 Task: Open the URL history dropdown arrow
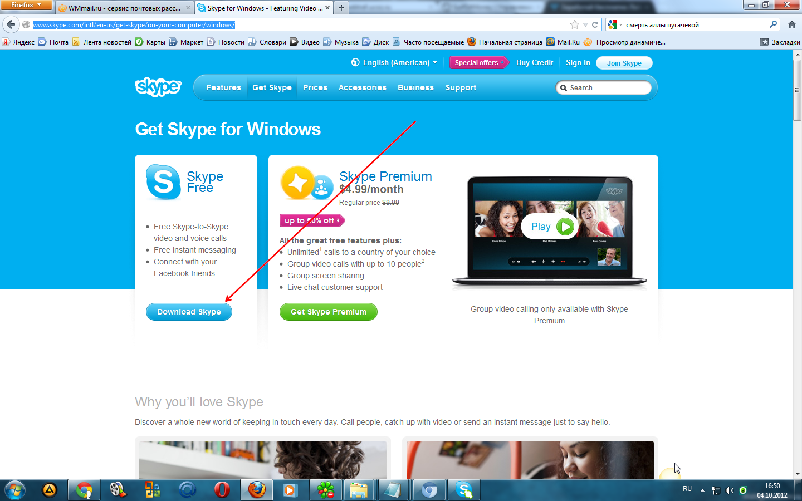(585, 24)
